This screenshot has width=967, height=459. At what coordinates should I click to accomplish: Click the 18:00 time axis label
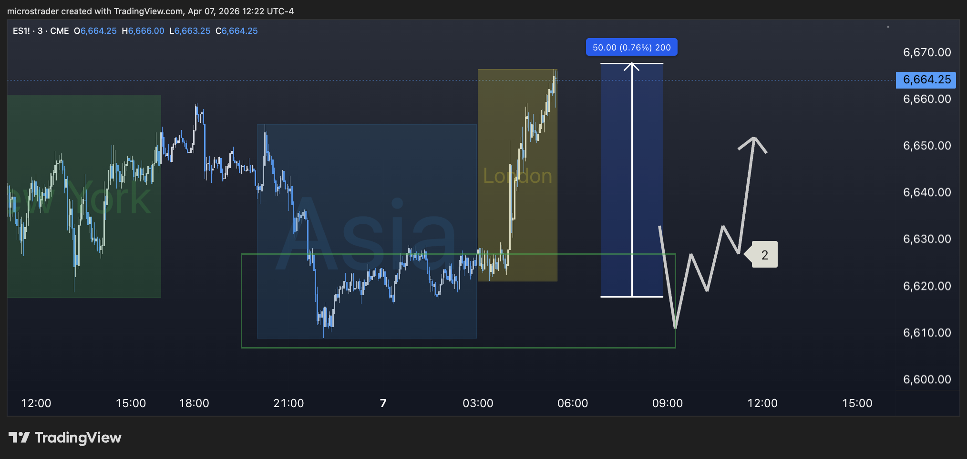[x=194, y=403]
